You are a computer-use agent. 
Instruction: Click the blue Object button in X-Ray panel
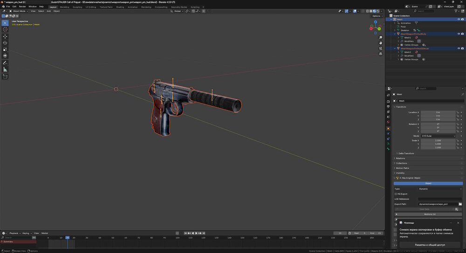(428, 184)
